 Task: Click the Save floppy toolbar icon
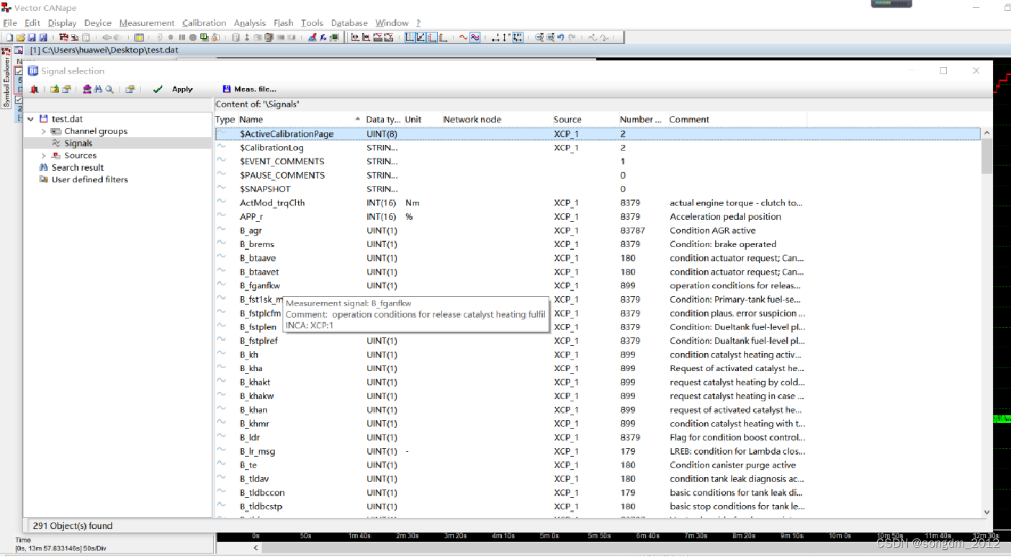coord(31,37)
